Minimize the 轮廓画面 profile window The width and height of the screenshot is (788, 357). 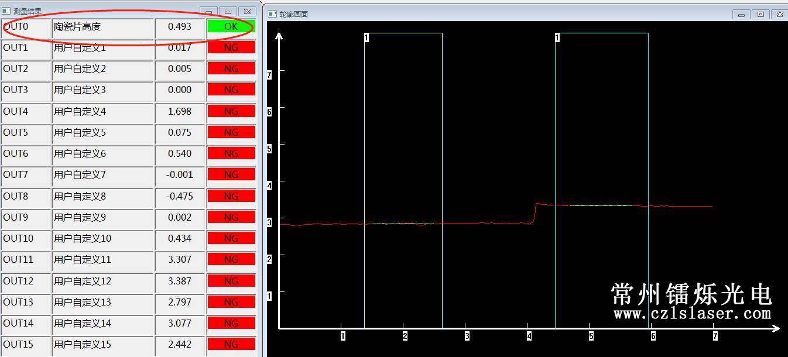pos(742,15)
